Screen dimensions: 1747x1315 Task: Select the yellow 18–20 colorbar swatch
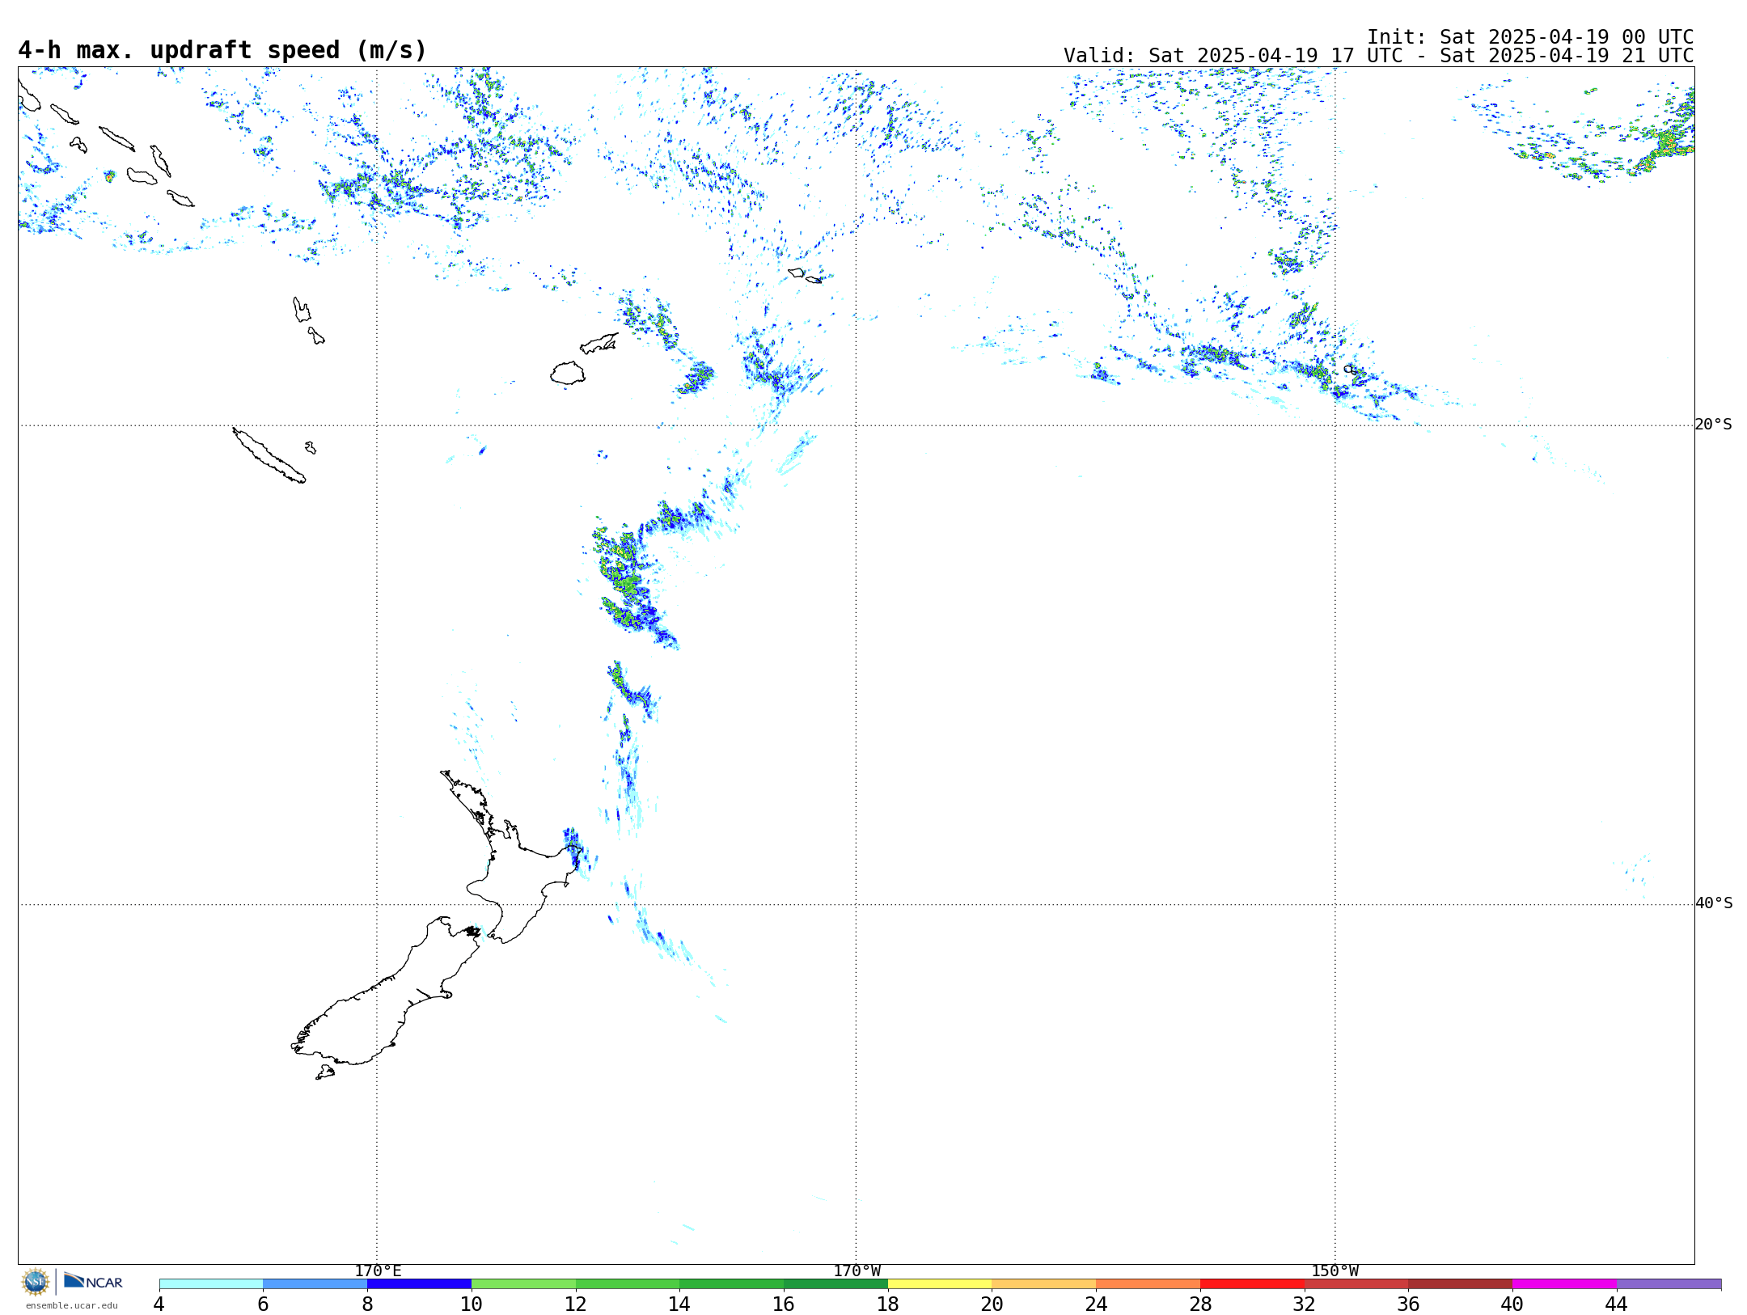pyautogui.click(x=940, y=1284)
